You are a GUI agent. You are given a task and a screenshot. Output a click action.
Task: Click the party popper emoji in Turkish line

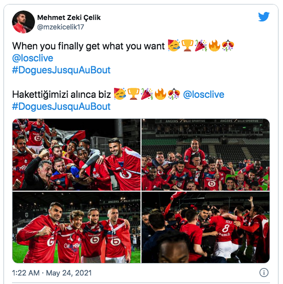coord(146,94)
